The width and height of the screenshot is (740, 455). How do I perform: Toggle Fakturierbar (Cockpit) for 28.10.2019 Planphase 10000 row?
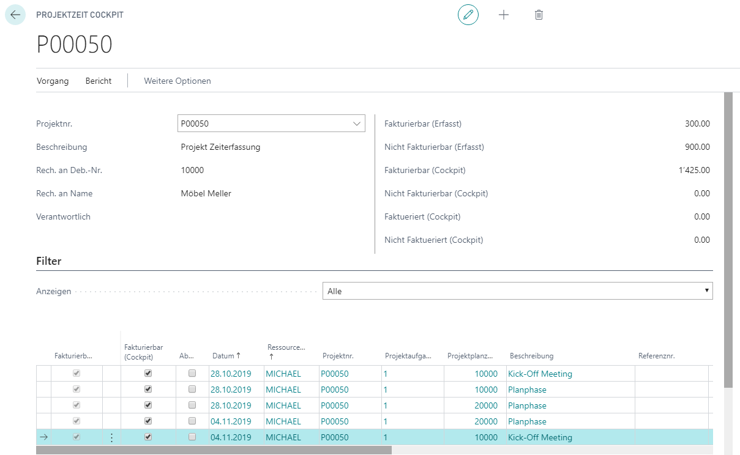(x=148, y=389)
